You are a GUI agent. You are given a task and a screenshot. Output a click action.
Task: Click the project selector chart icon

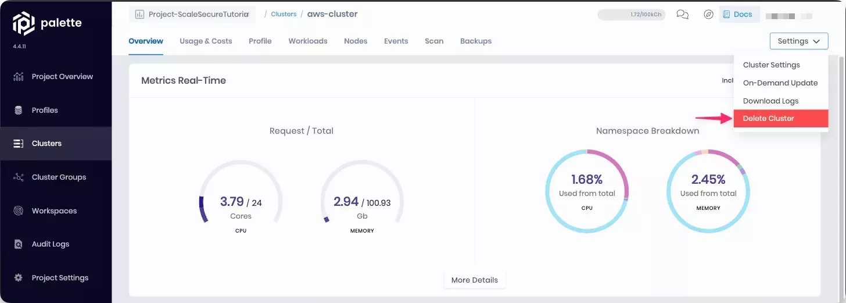pyautogui.click(x=139, y=15)
